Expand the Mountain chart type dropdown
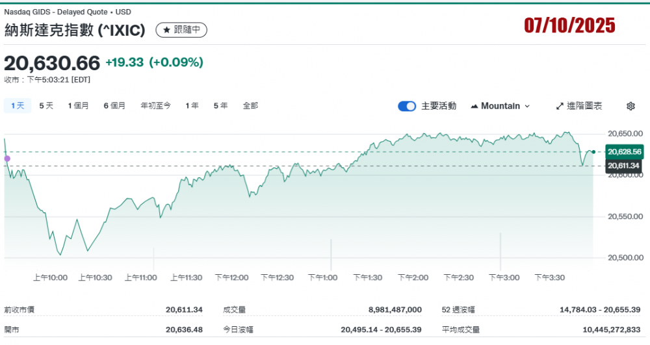 click(500, 106)
